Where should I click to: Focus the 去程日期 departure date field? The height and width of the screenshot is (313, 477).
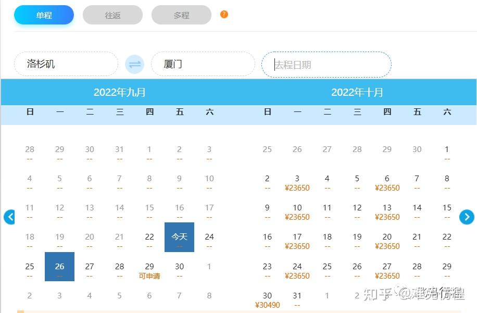[327, 65]
